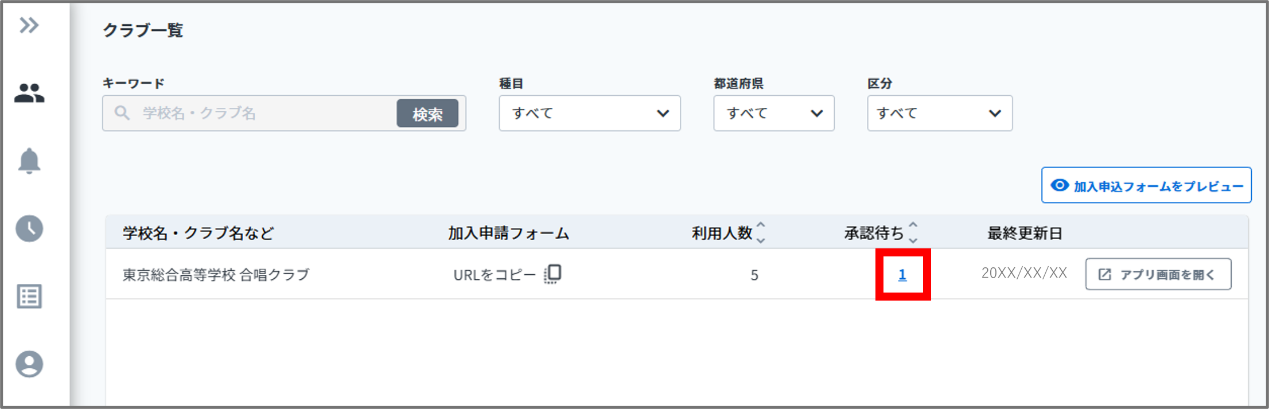Open the 区分 dropdown

pyautogui.click(x=940, y=113)
